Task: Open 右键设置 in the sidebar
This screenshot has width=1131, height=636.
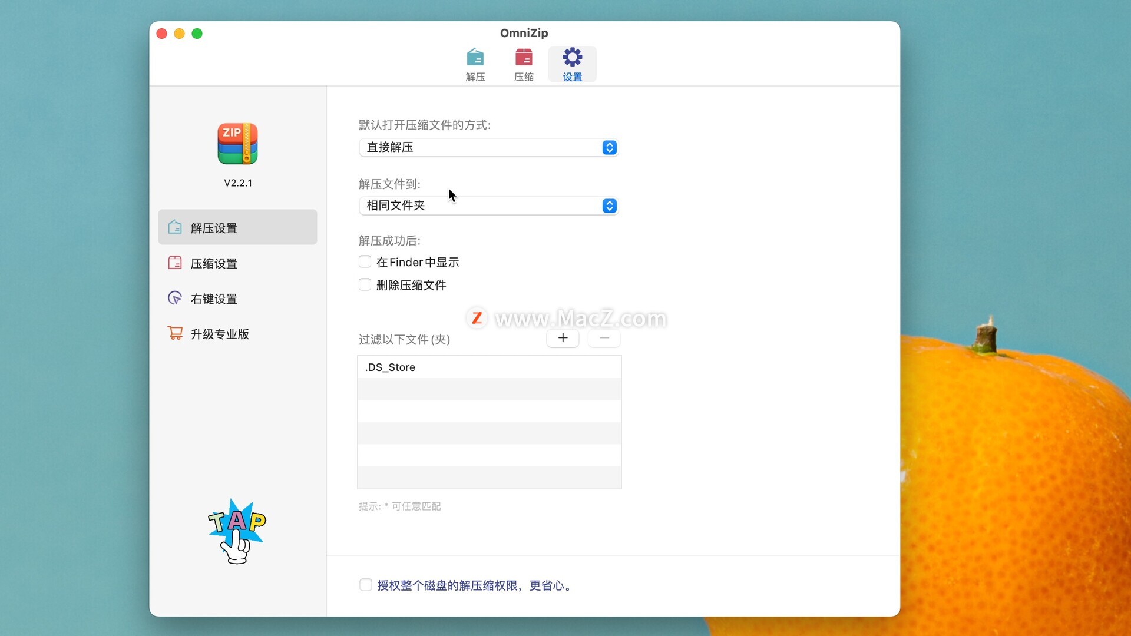Action: coord(237,298)
